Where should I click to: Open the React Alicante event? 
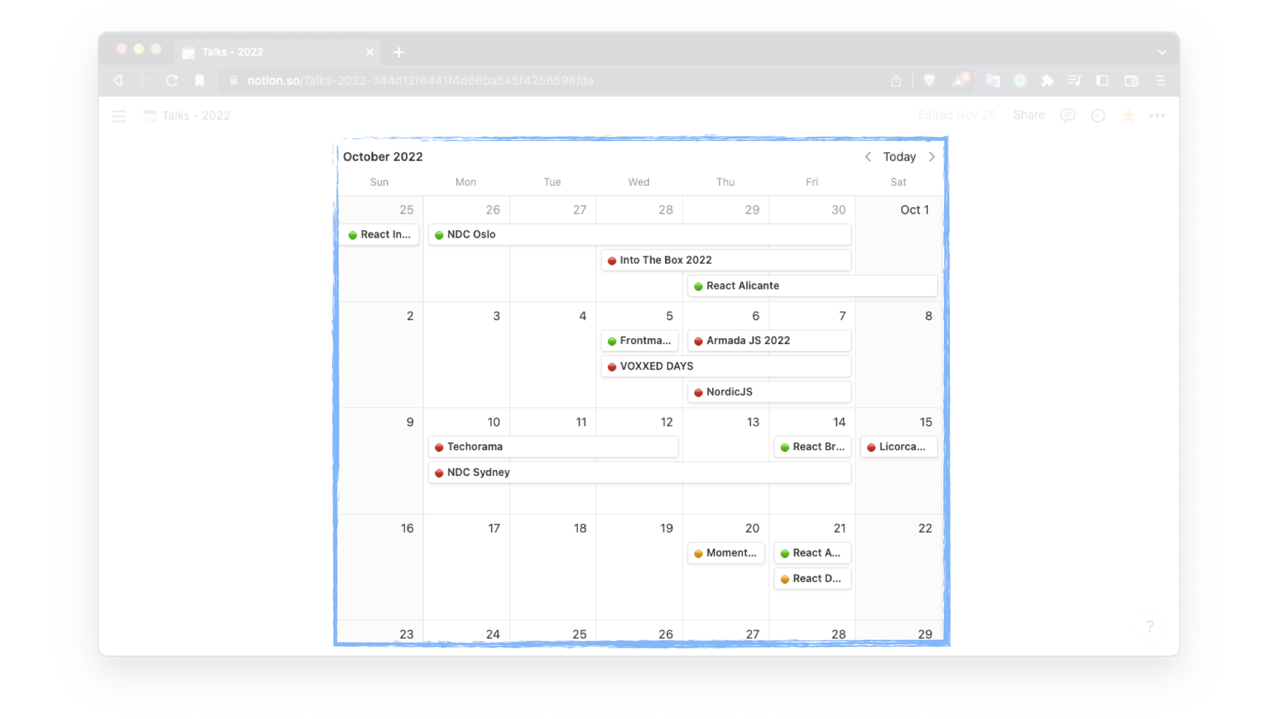point(812,286)
